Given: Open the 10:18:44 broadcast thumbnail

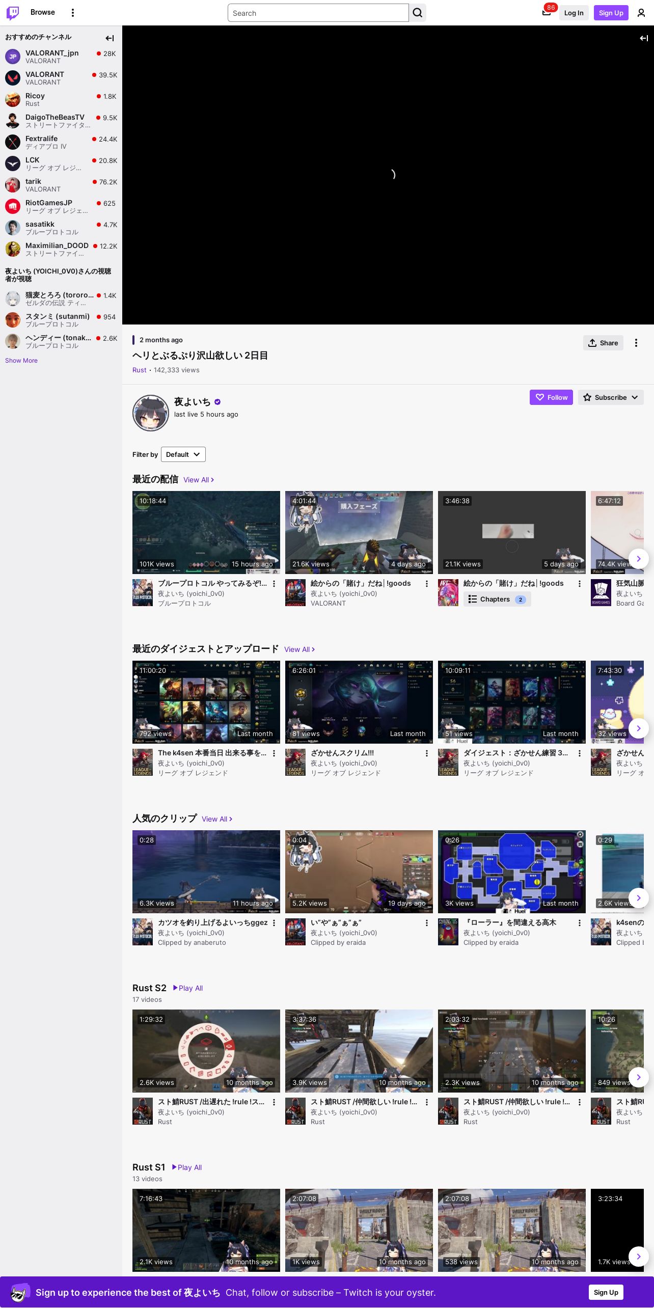Looking at the screenshot, I should click(206, 532).
